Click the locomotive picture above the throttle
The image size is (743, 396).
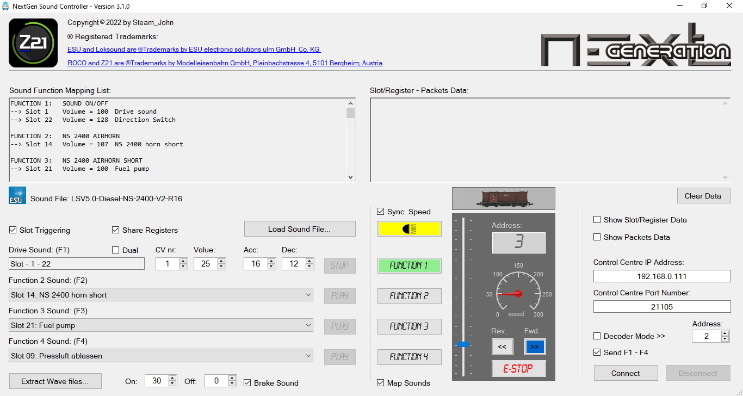pyautogui.click(x=503, y=199)
